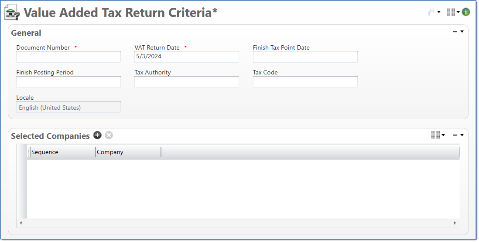479x242 pixels.
Task: Click the right scroll arrow of the grid
Action: (x=455, y=223)
